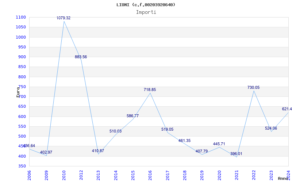The image size is (292, 182).
Task: Select the 730.05 data label
Action: pos(253,87)
